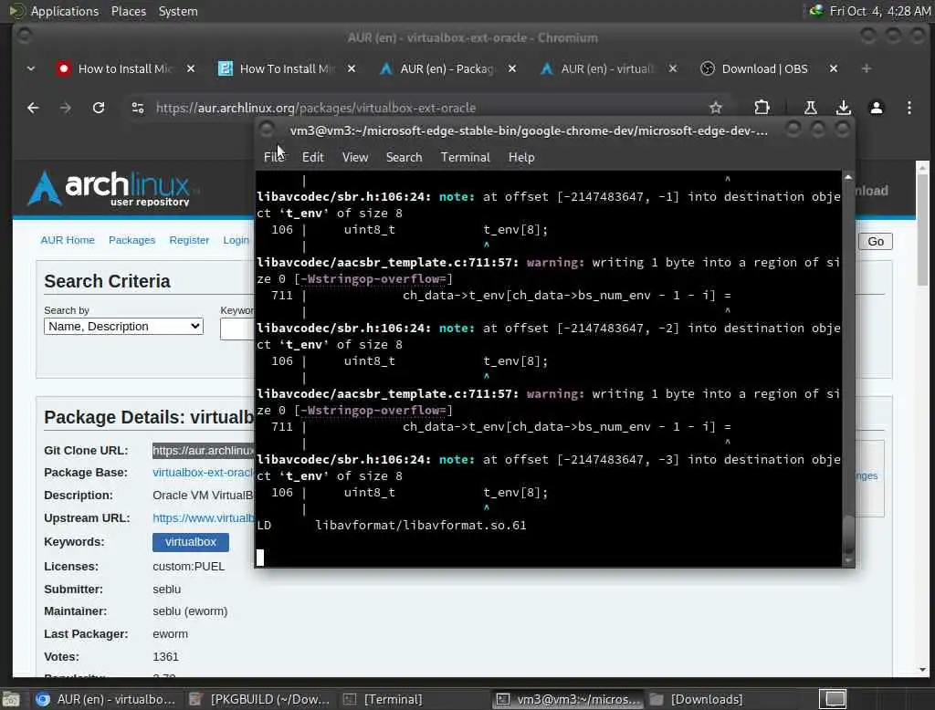935x710 pixels.
Task: Click the show desktop icon in taskbar
Action: point(11,699)
